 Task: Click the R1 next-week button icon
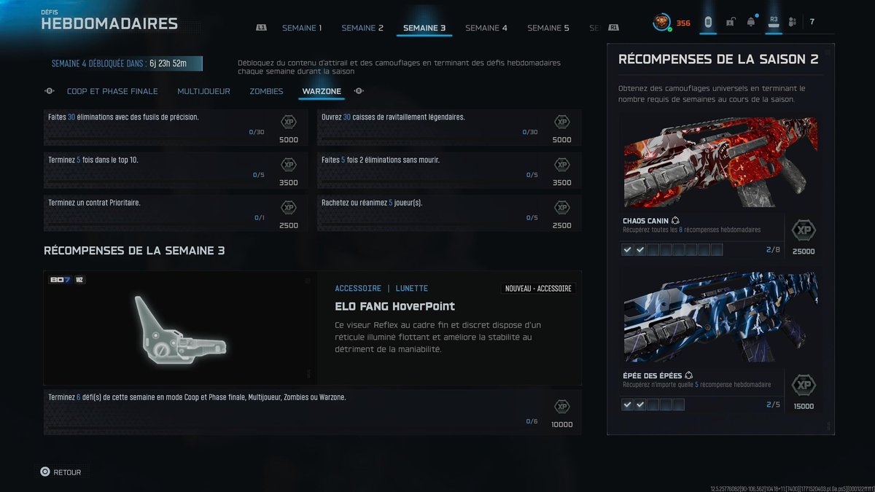[614, 28]
